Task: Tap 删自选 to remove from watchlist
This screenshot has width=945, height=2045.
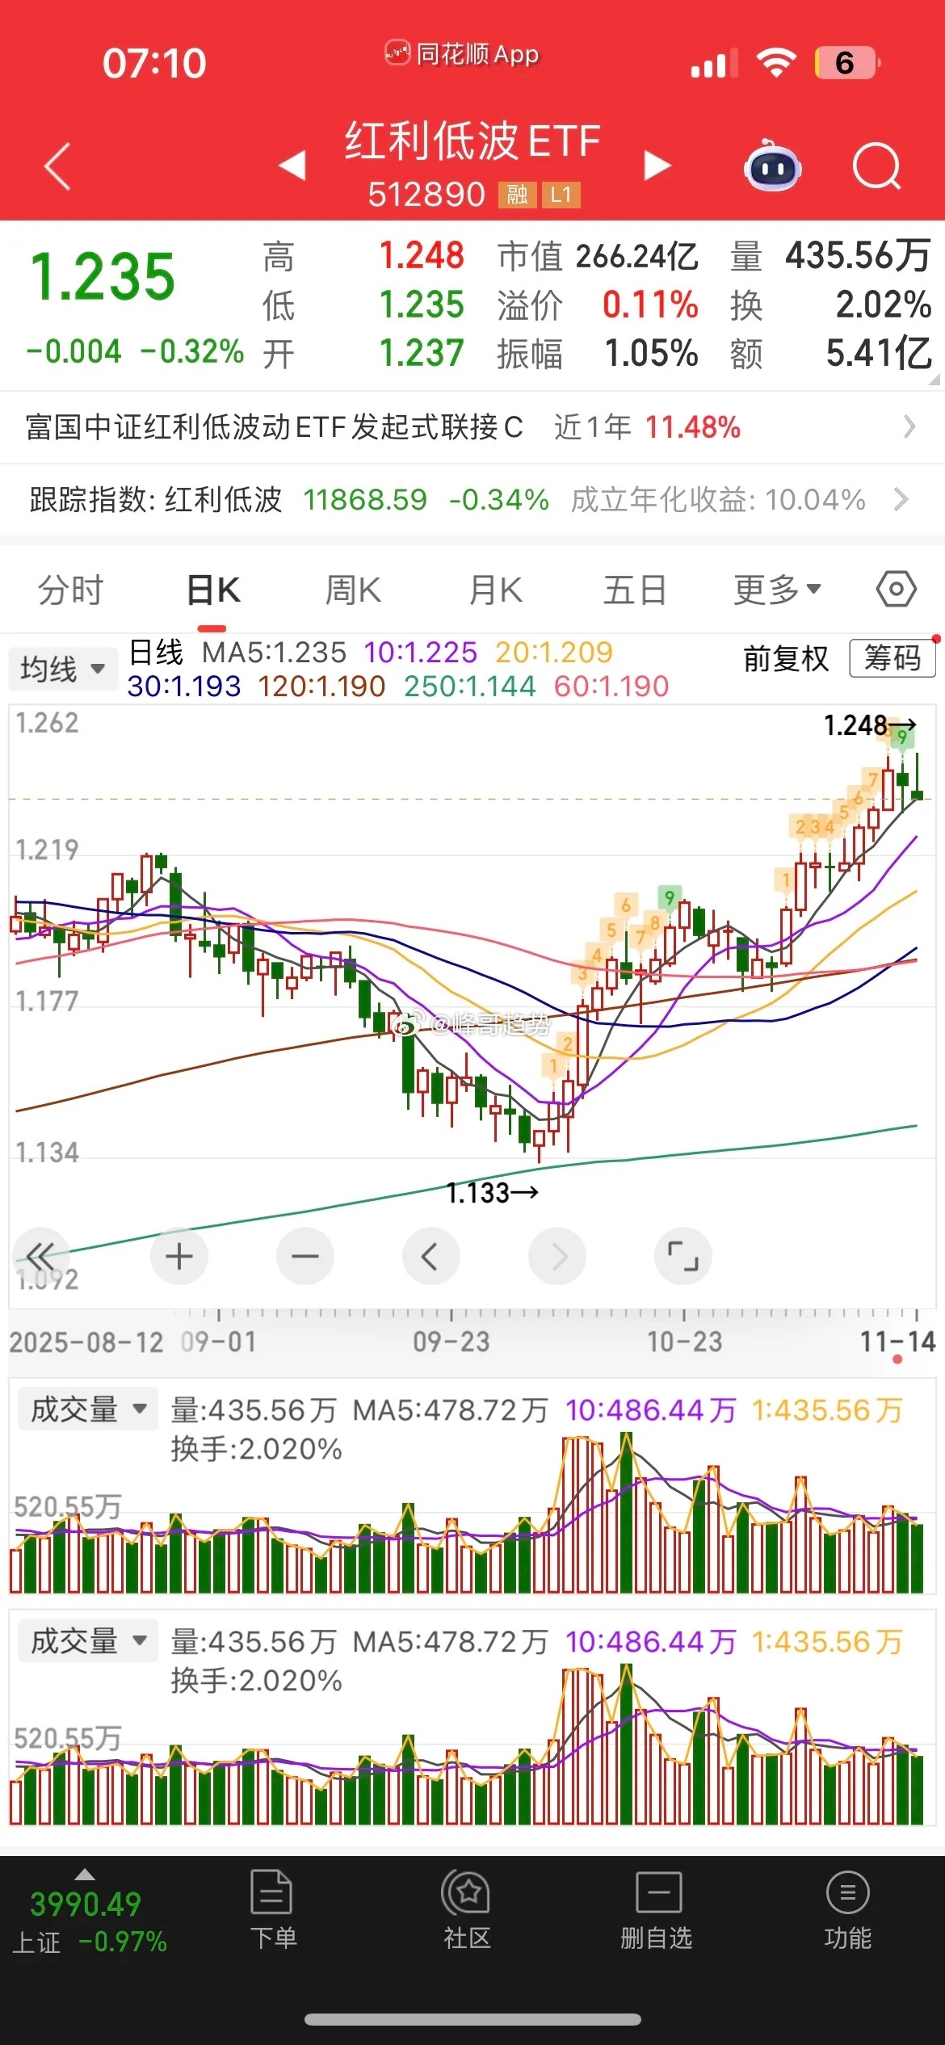Action: click(x=657, y=1910)
